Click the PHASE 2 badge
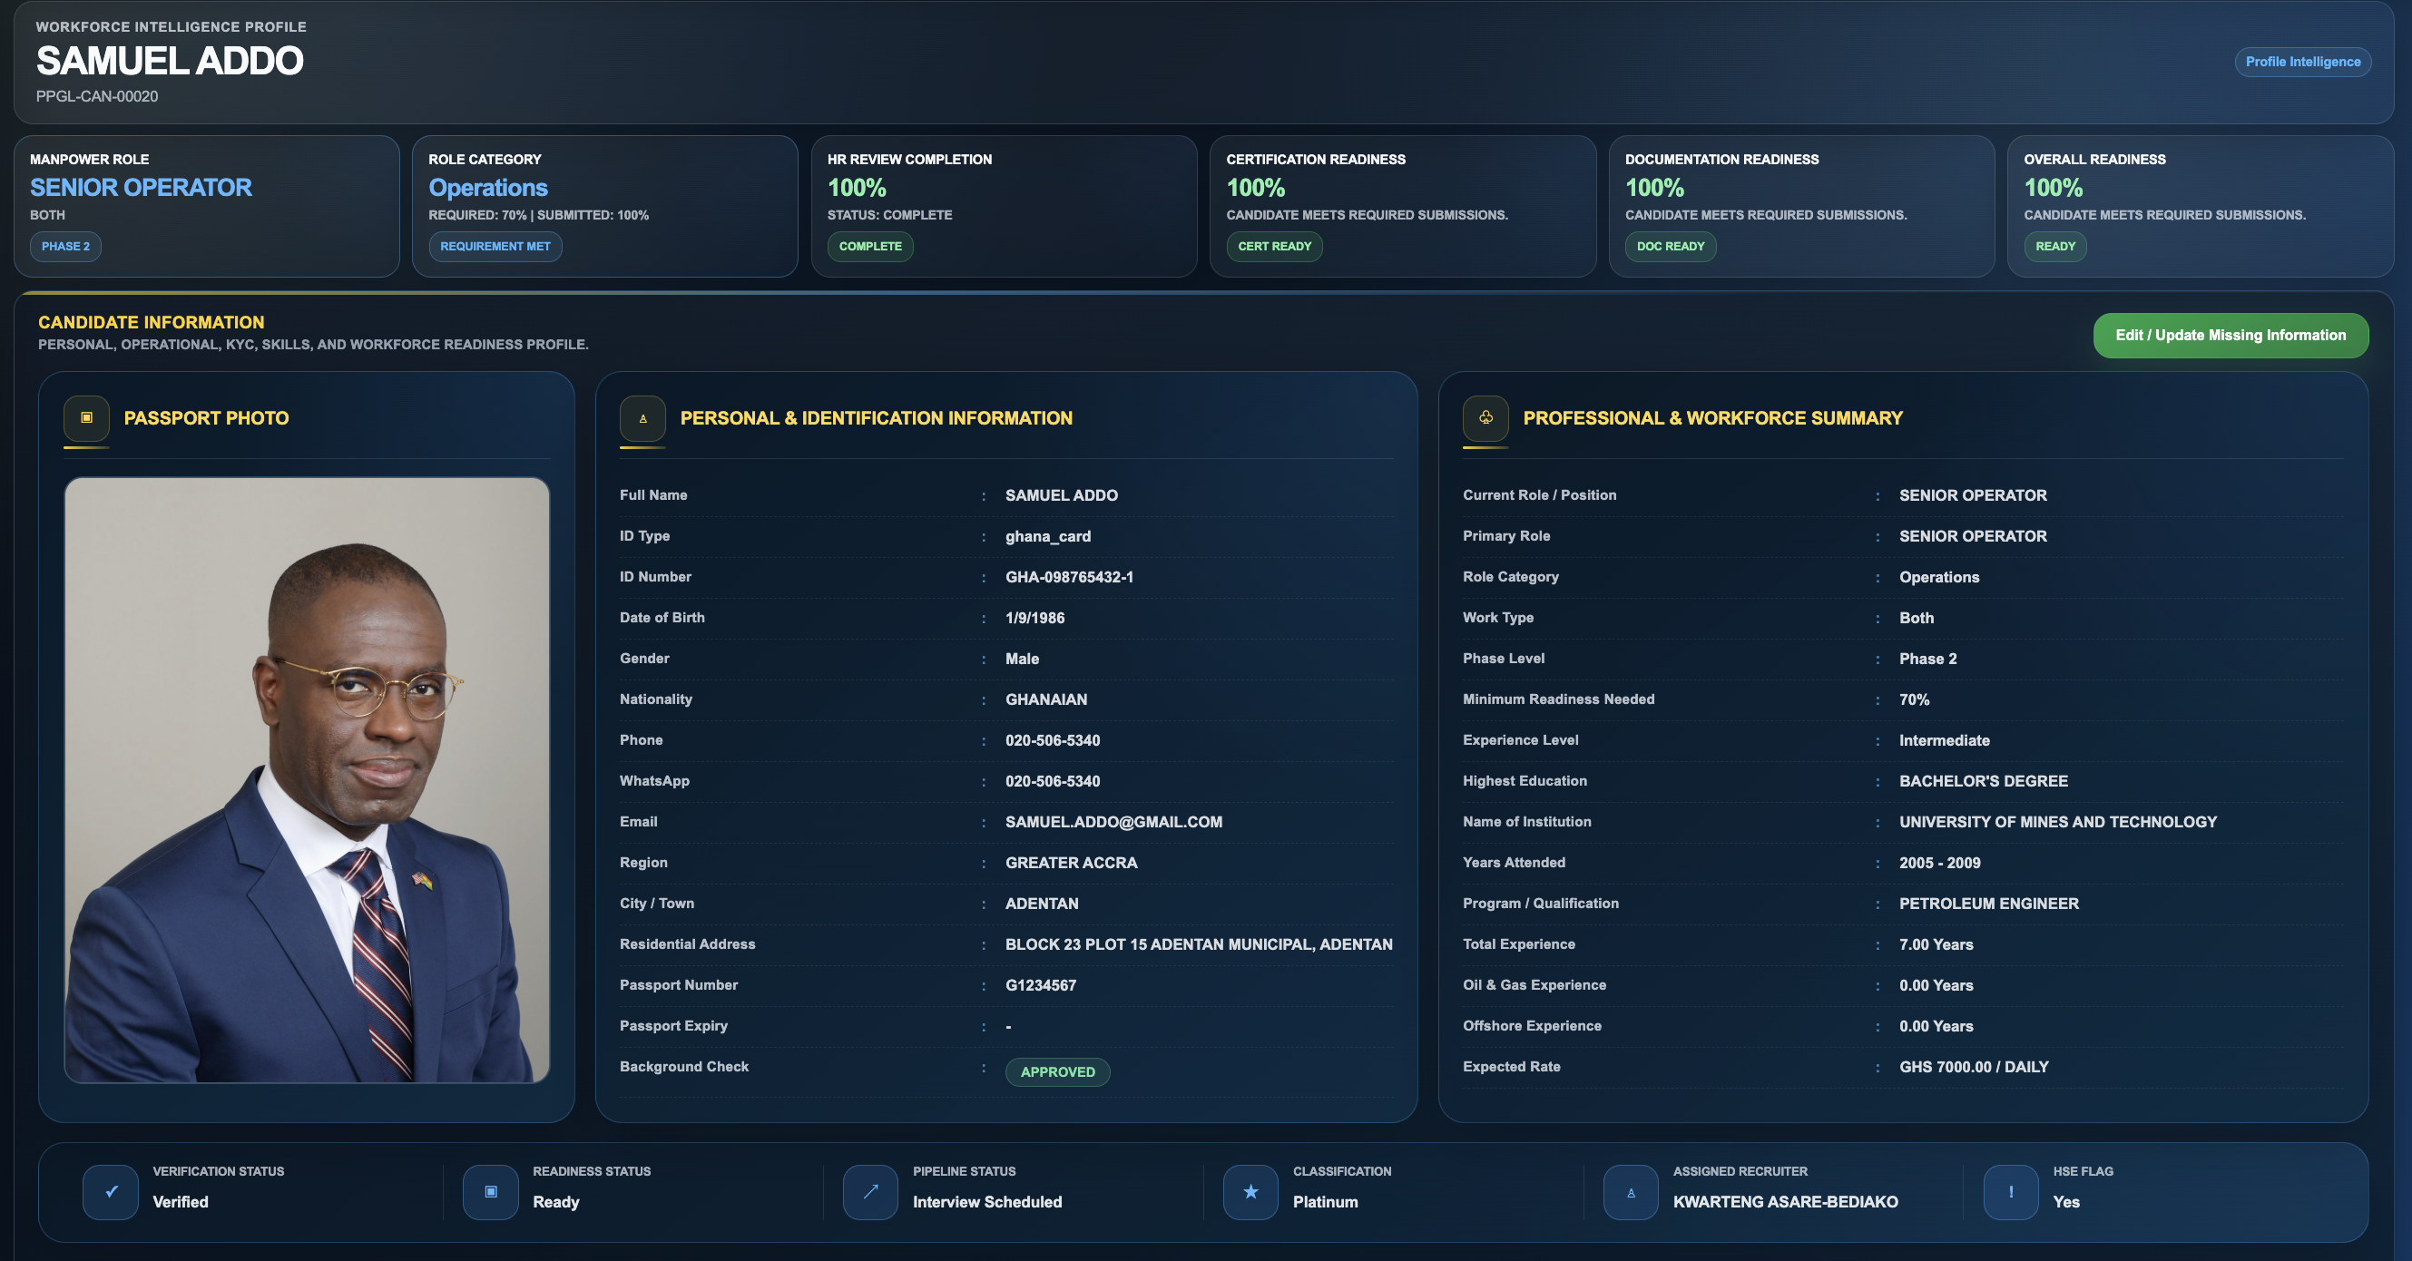Viewport: 2412px width, 1261px height. pos(65,246)
